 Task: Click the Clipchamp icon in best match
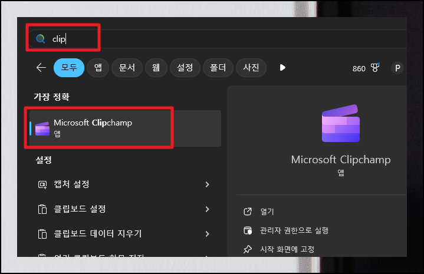[42, 128]
